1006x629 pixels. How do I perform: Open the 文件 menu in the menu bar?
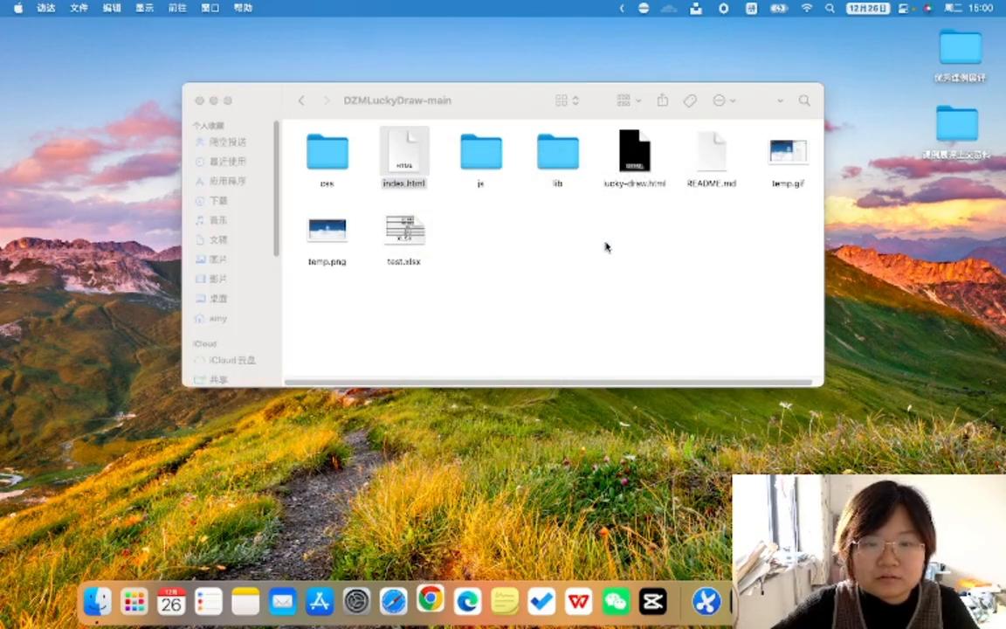click(79, 8)
